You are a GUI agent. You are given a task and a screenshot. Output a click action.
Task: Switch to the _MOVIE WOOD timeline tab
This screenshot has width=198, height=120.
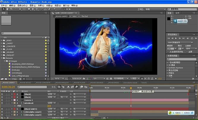pyautogui.click(x=26, y=82)
